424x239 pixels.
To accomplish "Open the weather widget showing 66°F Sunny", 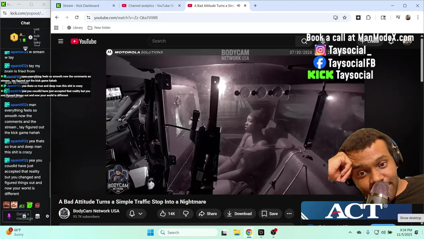I will pos(15,232).
